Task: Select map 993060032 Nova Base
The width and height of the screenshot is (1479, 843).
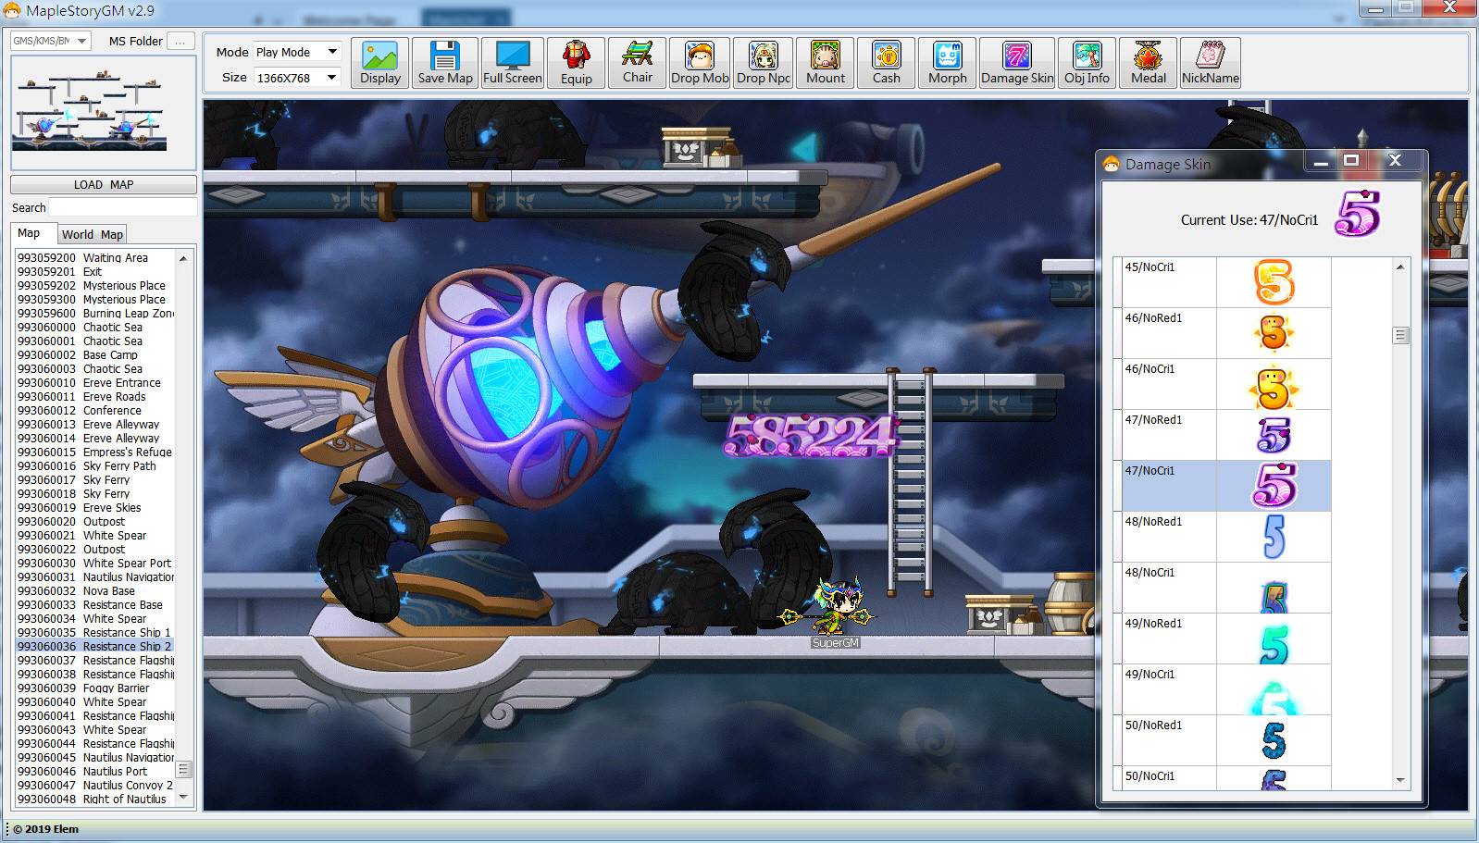Action: click(x=94, y=590)
